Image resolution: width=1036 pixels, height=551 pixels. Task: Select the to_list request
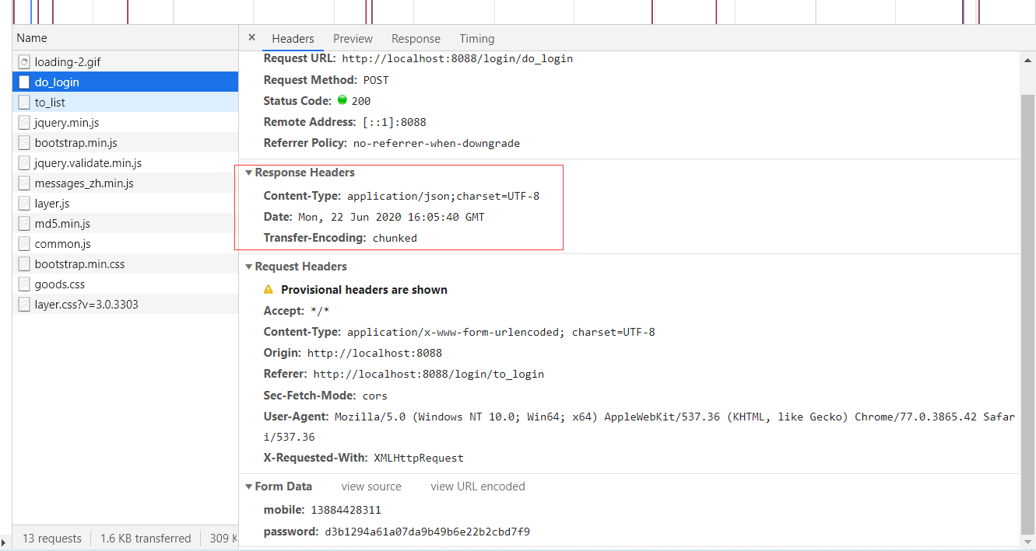click(x=50, y=103)
